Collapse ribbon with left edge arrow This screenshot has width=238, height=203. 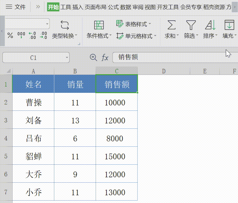coord(2,31)
